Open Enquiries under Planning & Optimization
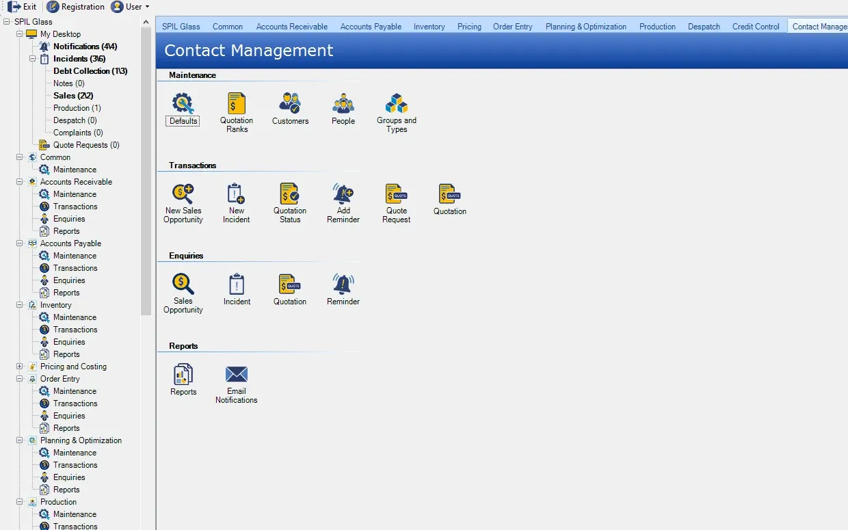848x530 pixels. point(69,477)
